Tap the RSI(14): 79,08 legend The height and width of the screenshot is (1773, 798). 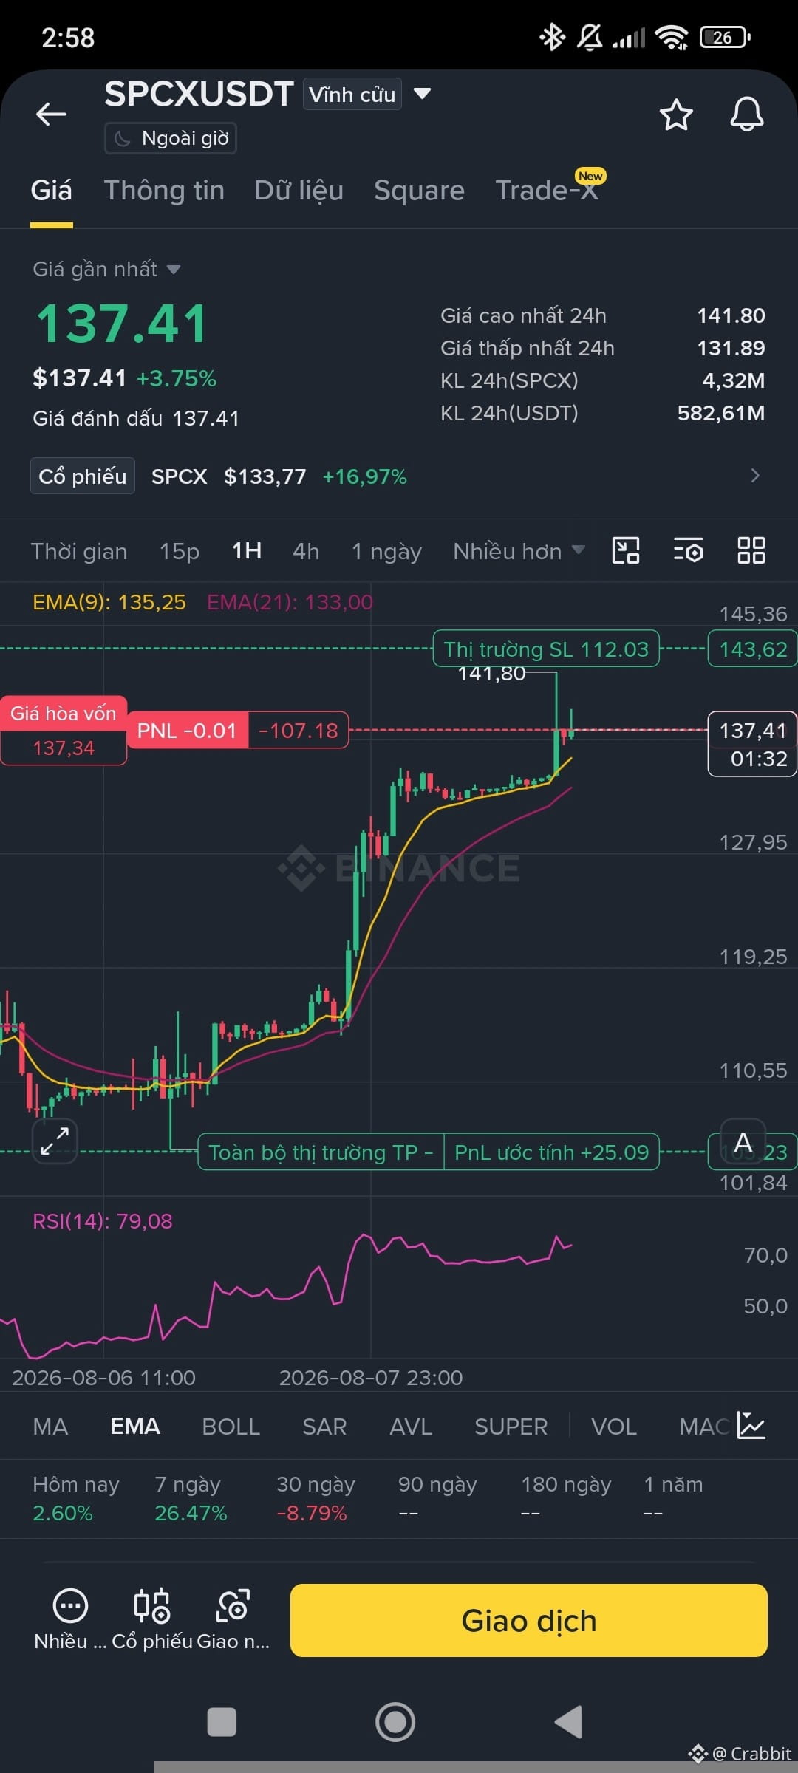click(x=103, y=1221)
